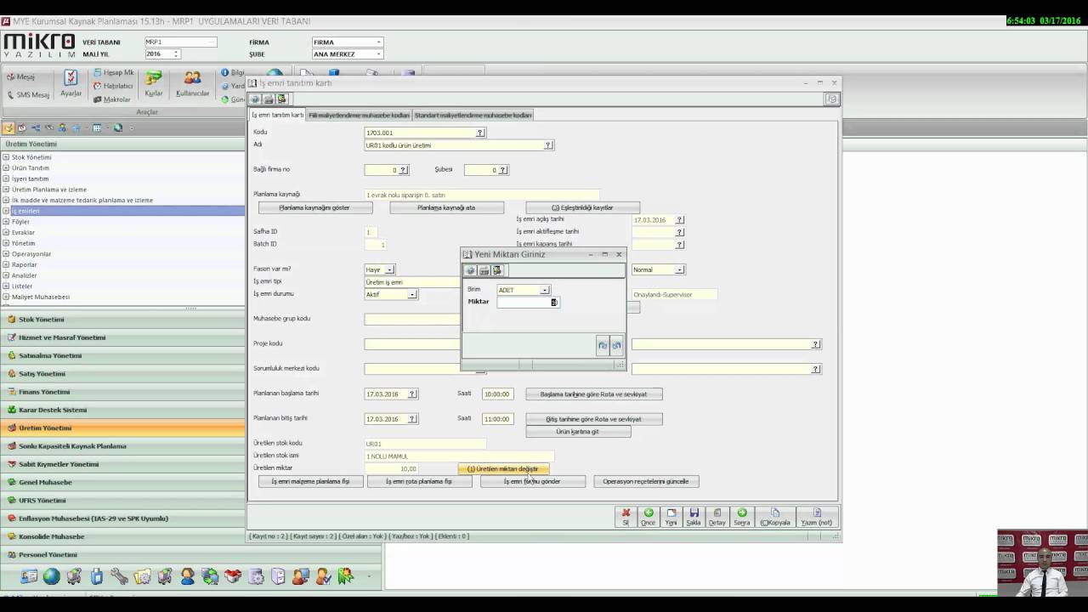Screen dimensions: 1088x612
Task: Open Makrolar tool
Action: click(x=111, y=99)
